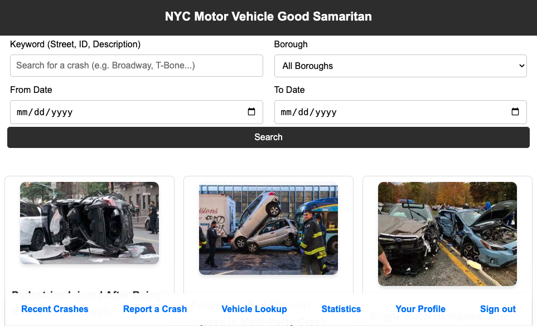Expand the All Boroughs dropdown
This screenshot has width=537, height=326.
[x=400, y=66]
